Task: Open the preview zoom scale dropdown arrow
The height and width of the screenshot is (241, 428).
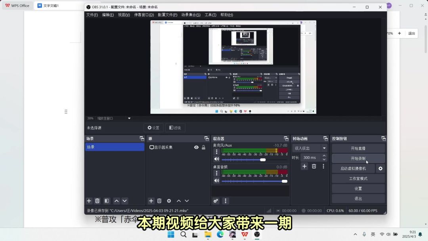Action: 129,118
